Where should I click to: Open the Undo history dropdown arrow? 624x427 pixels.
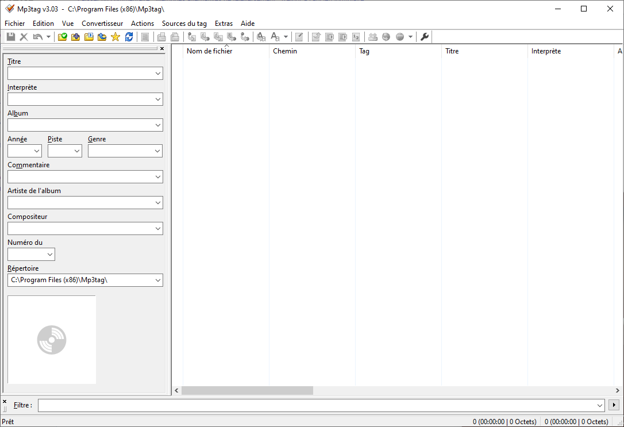point(48,37)
